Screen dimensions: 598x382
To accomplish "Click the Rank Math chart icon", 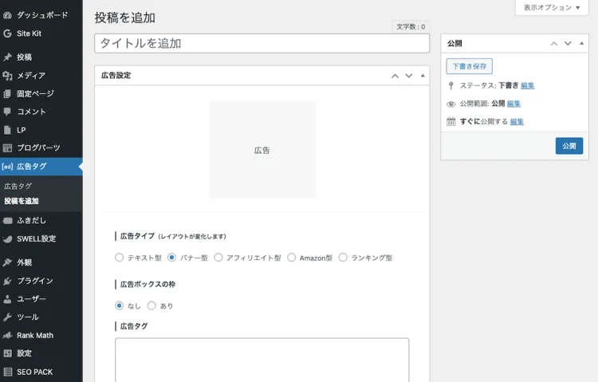I will 7,336.
